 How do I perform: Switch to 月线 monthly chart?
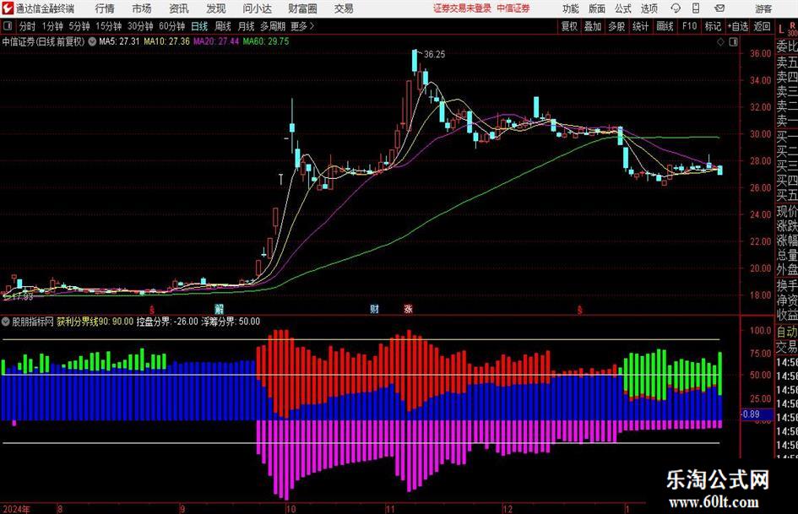pyautogui.click(x=247, y=26)
